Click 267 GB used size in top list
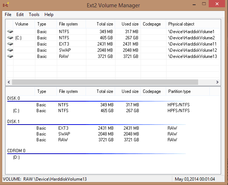 click(x=132, y=38)
